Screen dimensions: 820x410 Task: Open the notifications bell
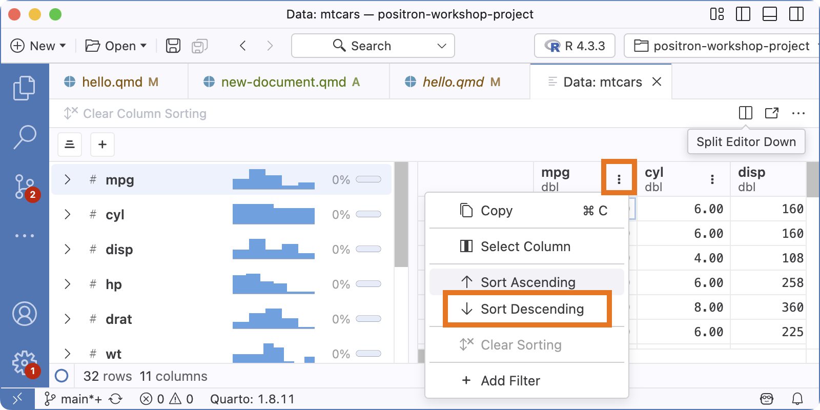coord(797,399)
